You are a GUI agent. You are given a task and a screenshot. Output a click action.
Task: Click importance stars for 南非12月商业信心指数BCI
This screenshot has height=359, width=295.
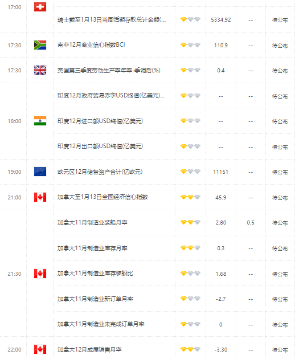pyautogui.click(x=190, y=45)
